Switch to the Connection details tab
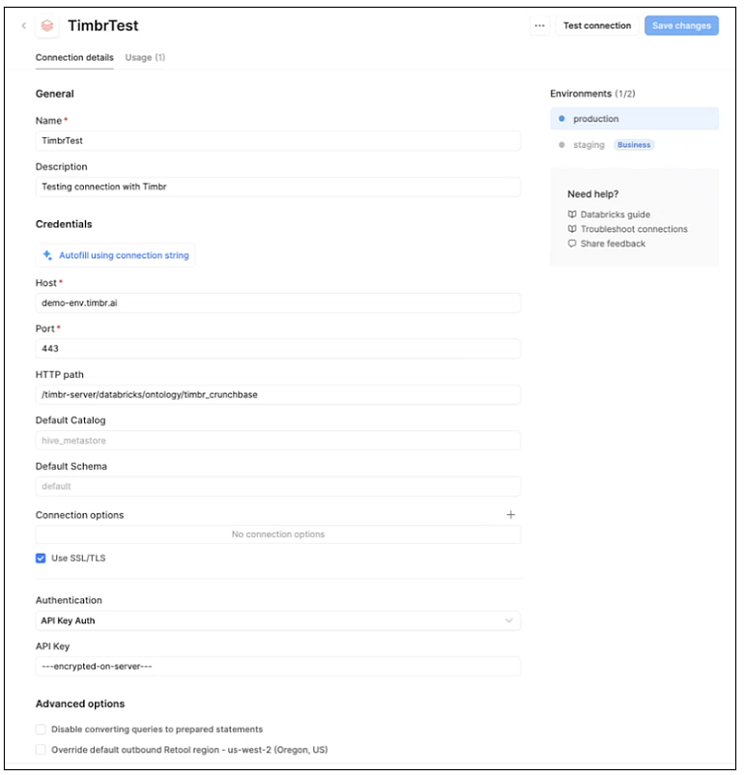The image size is (744, 775). [x=73, y=57]
